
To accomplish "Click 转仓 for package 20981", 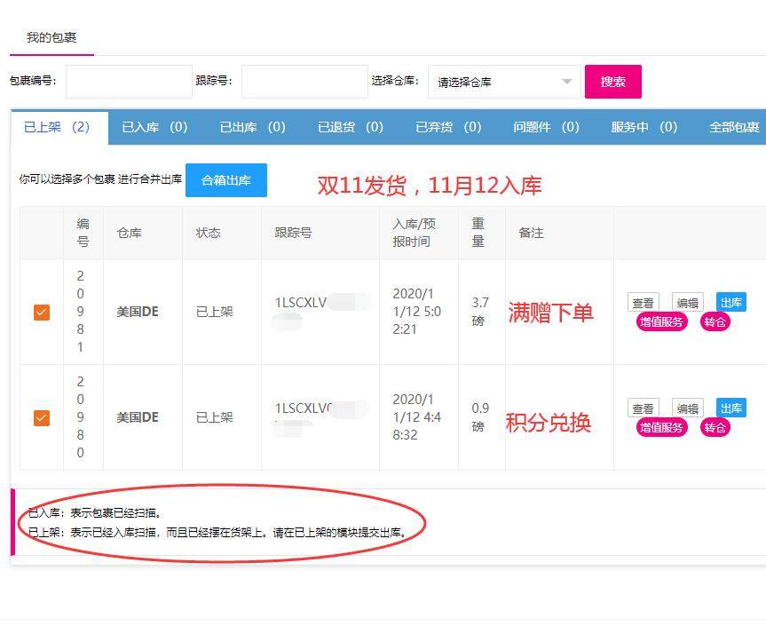I will coord(715,322).
